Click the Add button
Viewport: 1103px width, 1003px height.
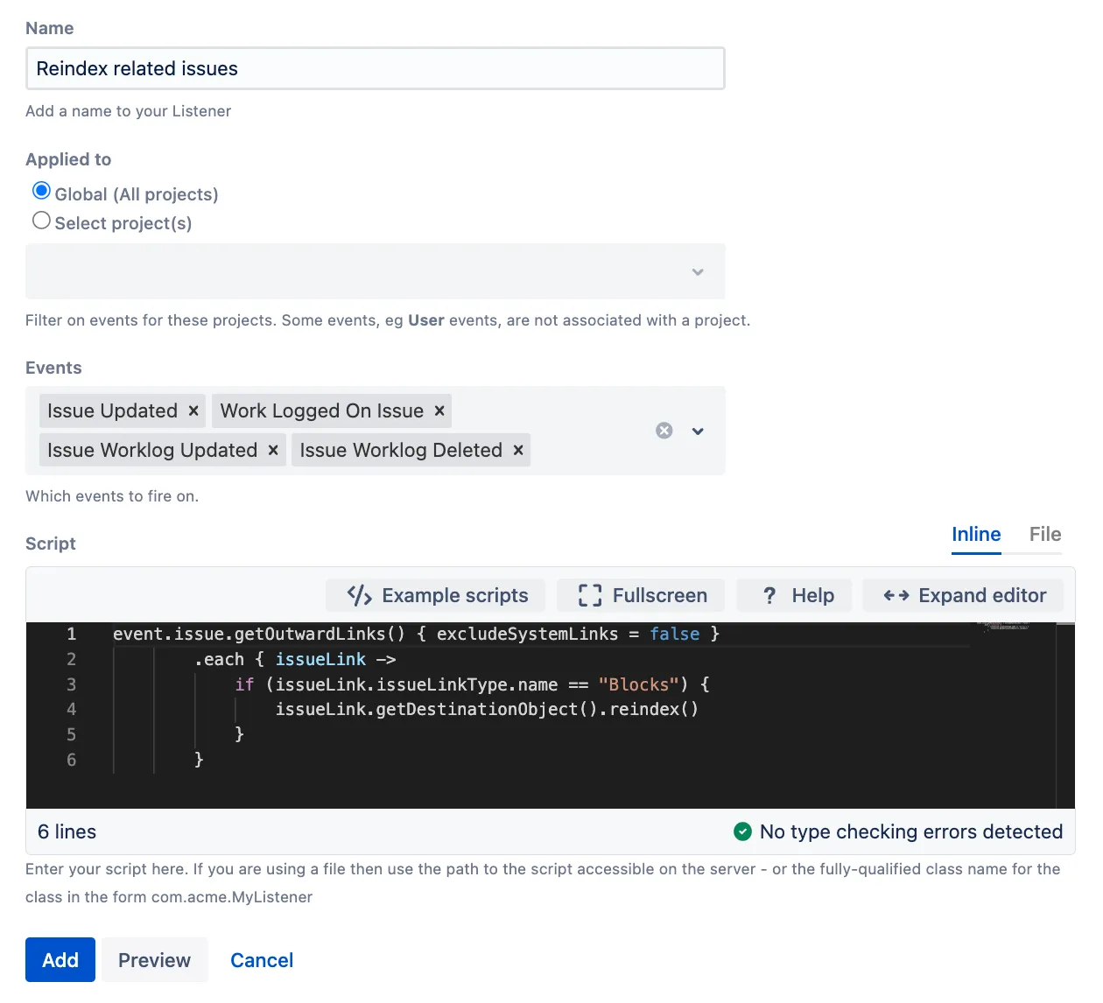pyautogui.click(x=60, y=960)
